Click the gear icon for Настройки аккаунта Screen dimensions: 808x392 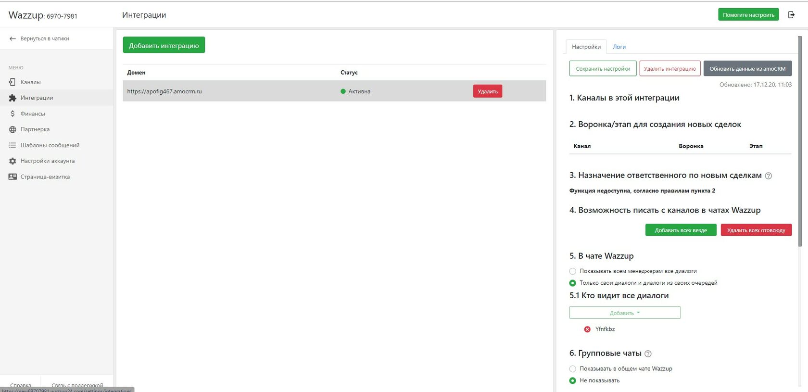tap(13, 161)
